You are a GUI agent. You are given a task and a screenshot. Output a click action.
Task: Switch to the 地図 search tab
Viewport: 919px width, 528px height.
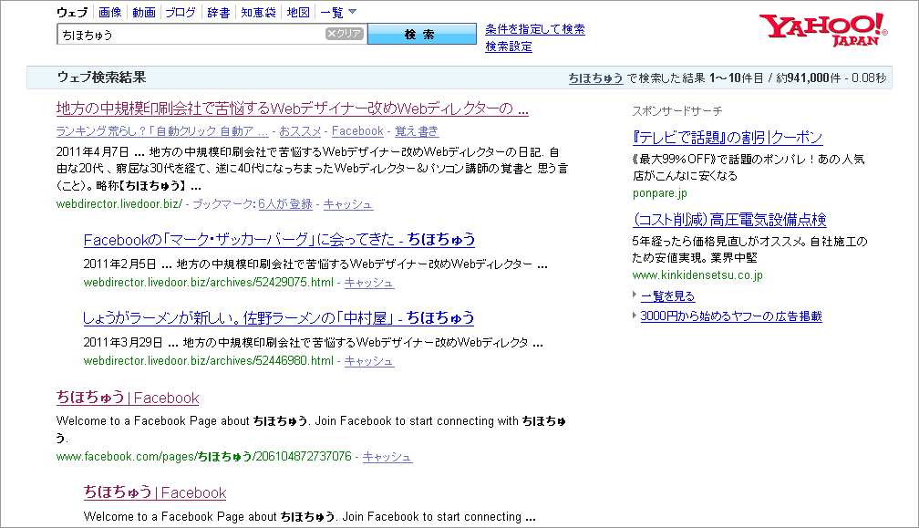coord(298,12)
